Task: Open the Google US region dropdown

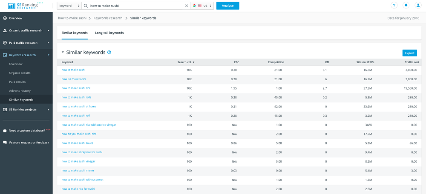Action: click(201, 6)
